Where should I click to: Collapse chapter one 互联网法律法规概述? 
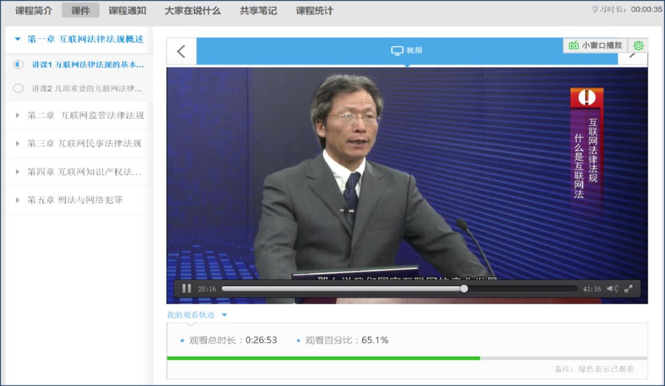coord(17,39)
